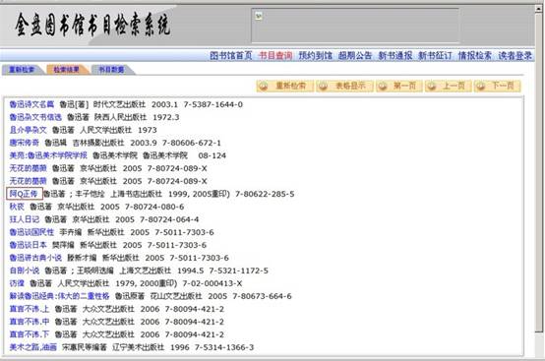Click the number text 08-124
The image size is (545, 361).
tap(212, 155)
